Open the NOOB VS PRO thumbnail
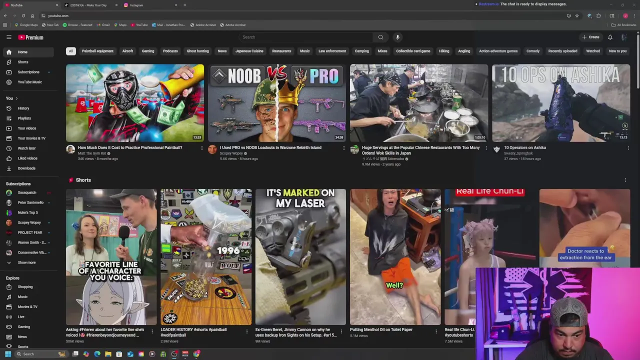 tap(277, 103)
